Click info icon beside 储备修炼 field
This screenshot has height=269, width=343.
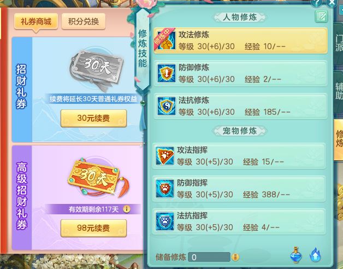click(235, 257)
